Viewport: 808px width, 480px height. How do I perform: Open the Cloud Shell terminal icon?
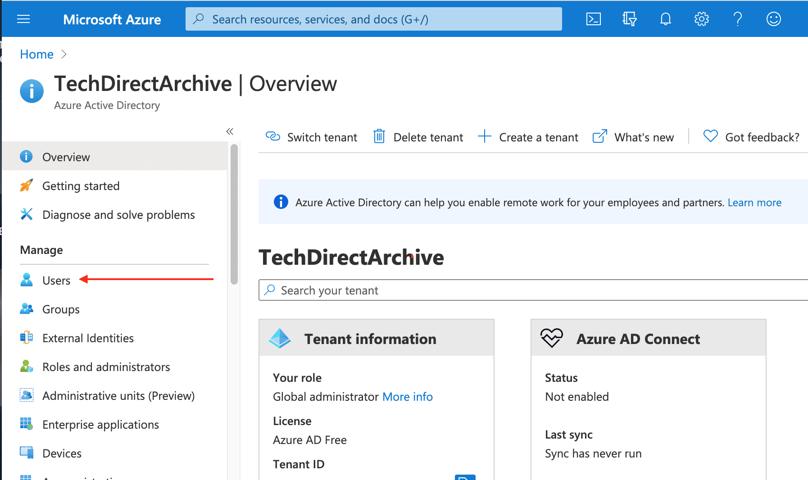(593, 19)
